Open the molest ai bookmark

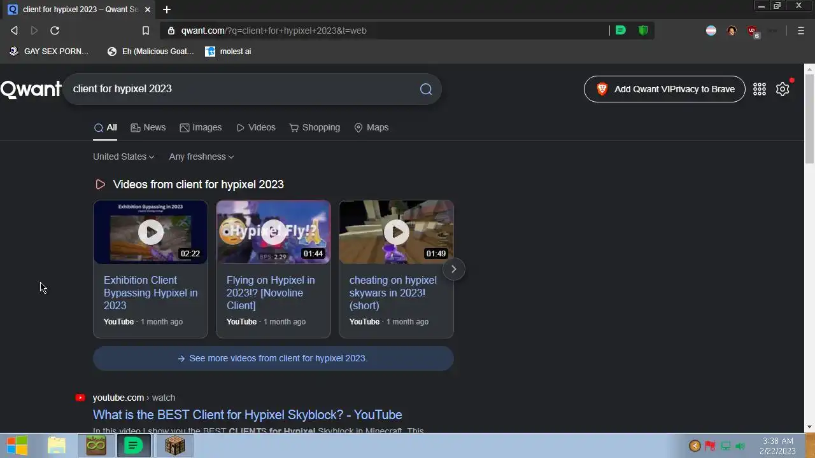click(x=229, y=52)
